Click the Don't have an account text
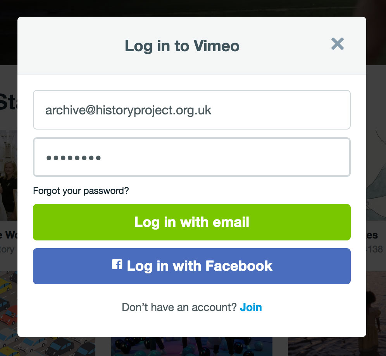 pos(179,307)
